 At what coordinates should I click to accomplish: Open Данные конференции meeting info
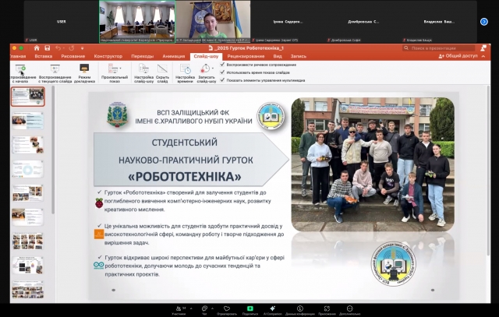[x=299, y=310]
